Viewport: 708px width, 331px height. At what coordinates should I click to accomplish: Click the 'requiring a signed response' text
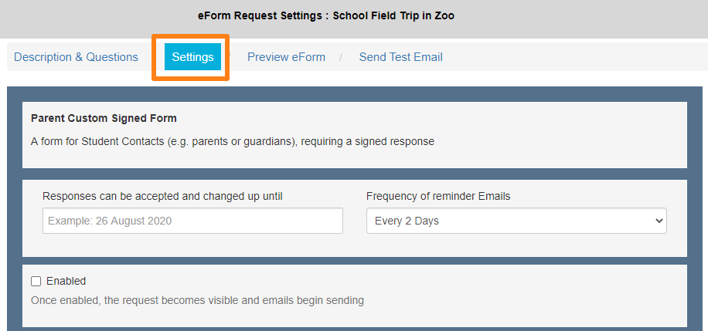(368, 141)
